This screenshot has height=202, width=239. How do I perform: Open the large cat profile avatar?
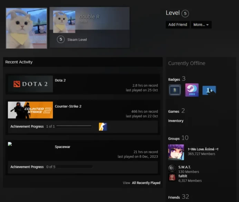[26, 28]
